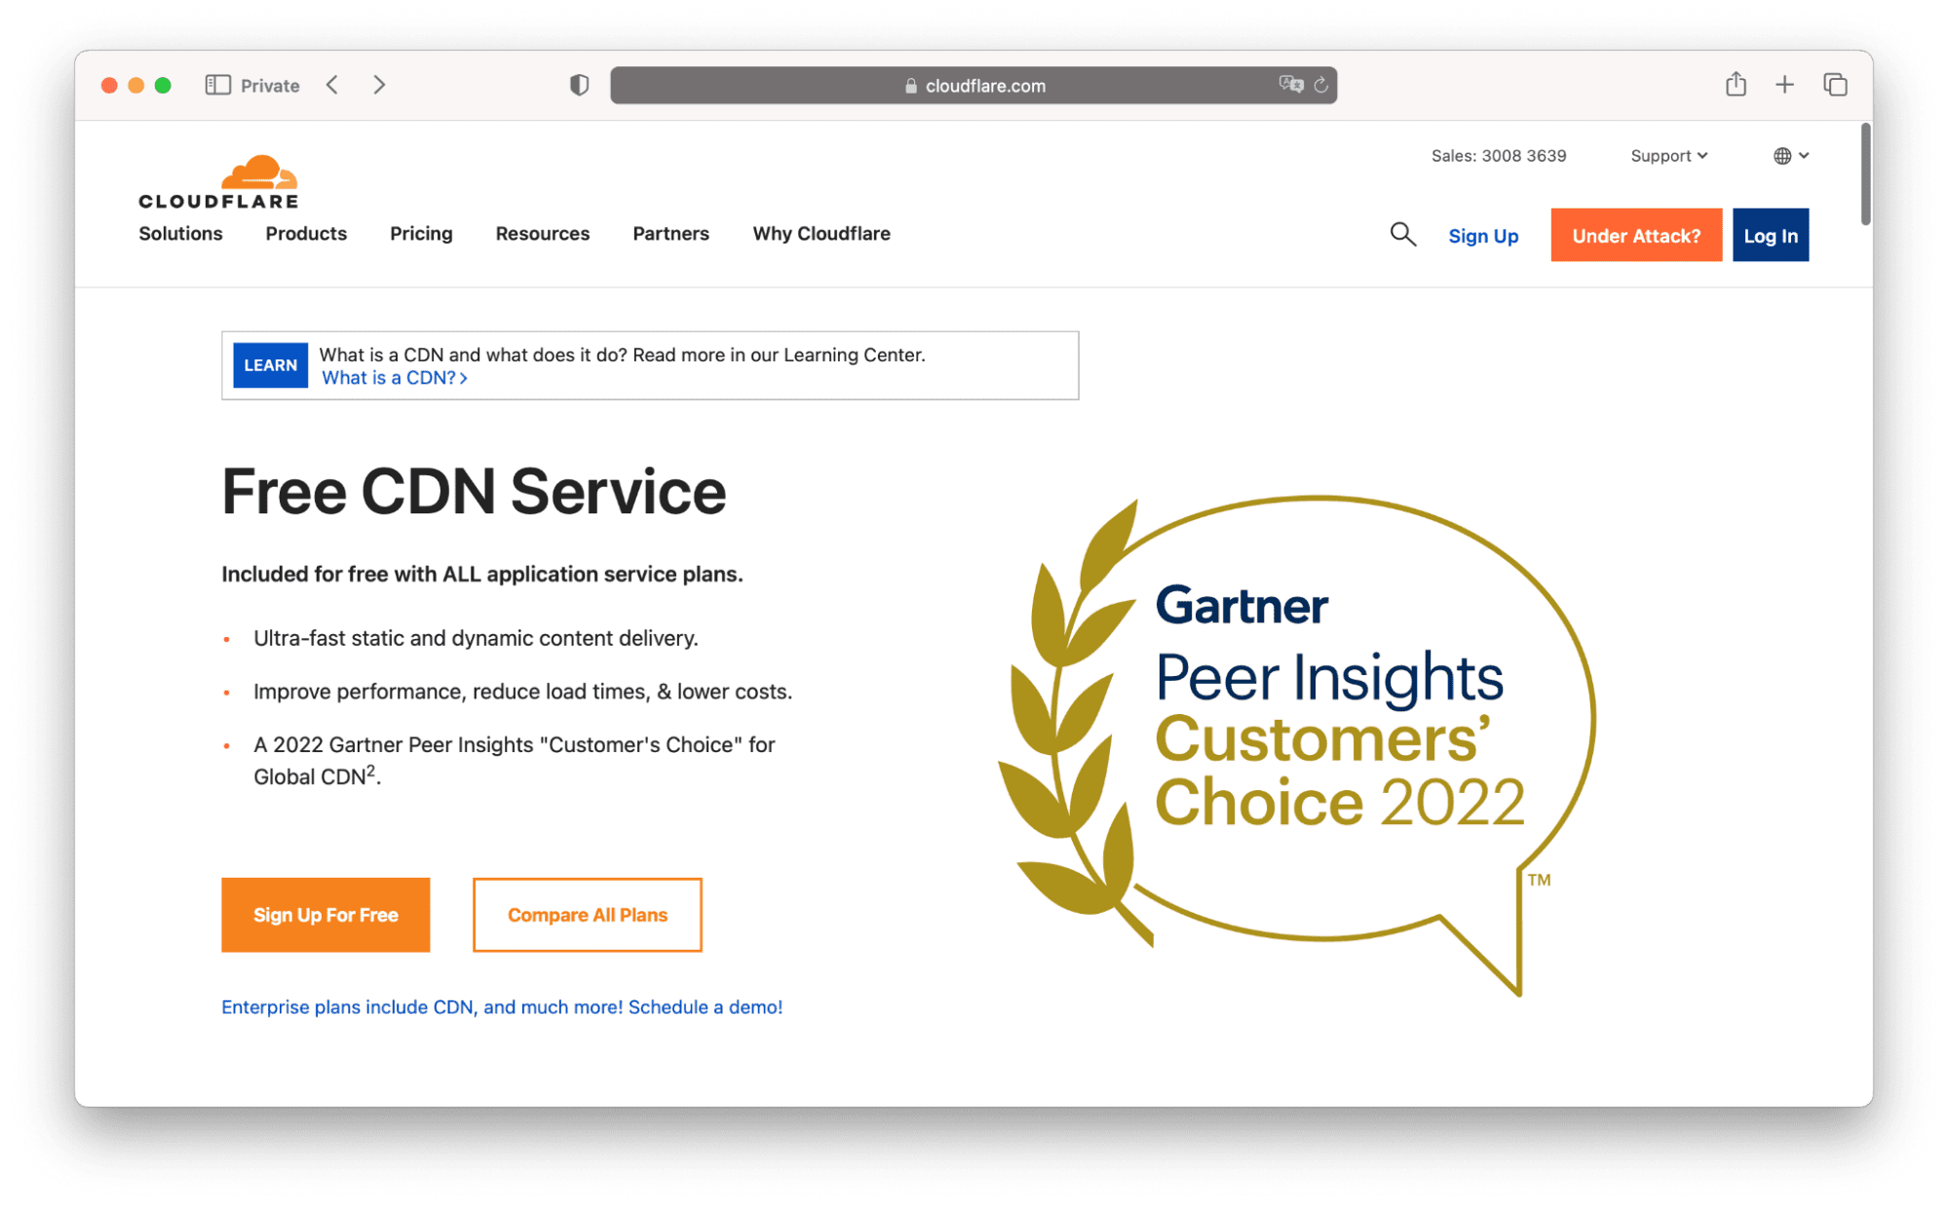
Task: Open the Private tab group label
Action: point(270,86)
